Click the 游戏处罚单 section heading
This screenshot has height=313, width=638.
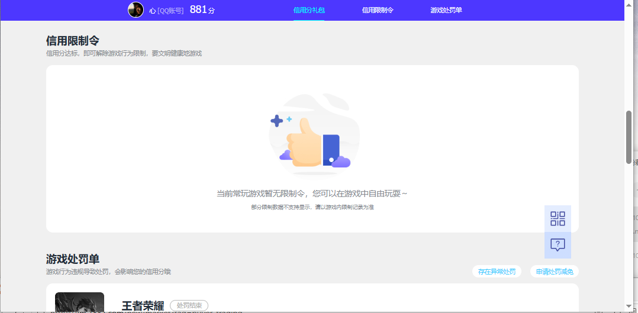(x=72, y=259)
